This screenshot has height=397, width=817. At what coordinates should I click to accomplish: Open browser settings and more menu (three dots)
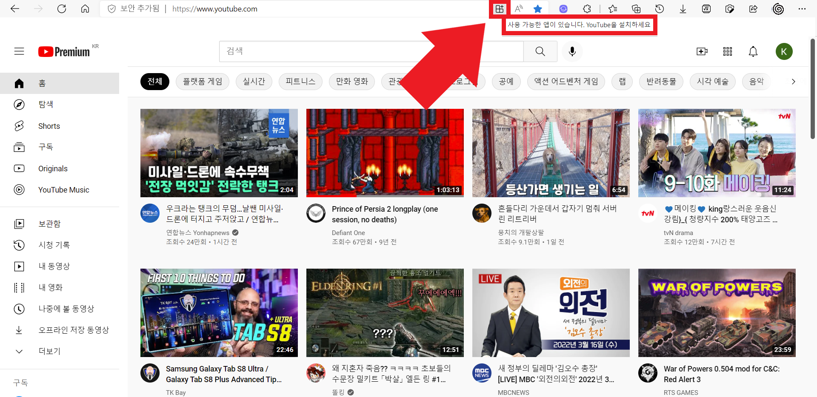[x=802, y=9]
